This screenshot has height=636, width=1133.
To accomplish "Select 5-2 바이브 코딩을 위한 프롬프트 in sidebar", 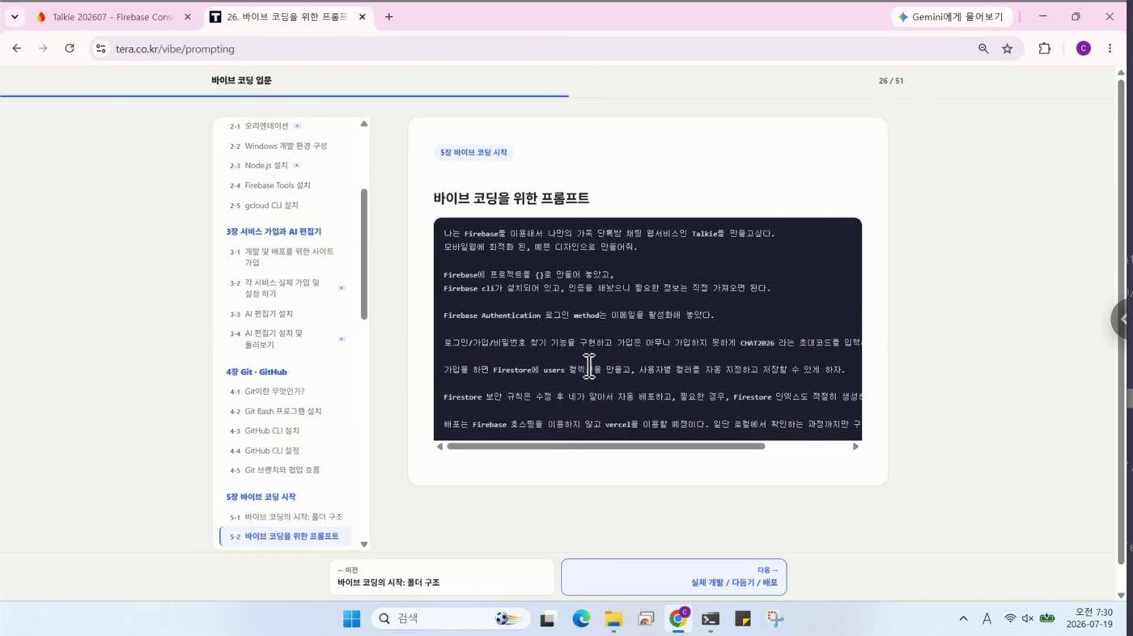I will point(286,536).
